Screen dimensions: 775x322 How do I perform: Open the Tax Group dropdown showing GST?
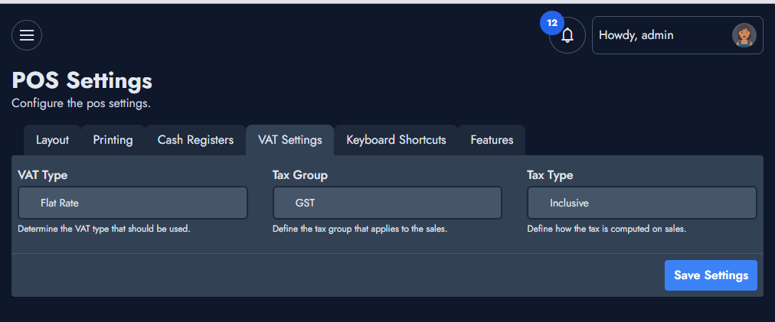(387, 203)
